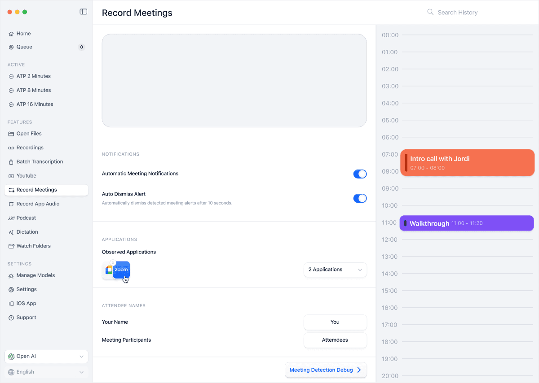Click the Meeting Participants field Attemdees
Viewport: 539px width, 383px height.
(335, 340)
